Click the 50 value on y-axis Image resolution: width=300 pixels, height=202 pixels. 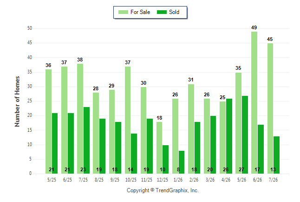pyautogui.click(x=30, y=28)
